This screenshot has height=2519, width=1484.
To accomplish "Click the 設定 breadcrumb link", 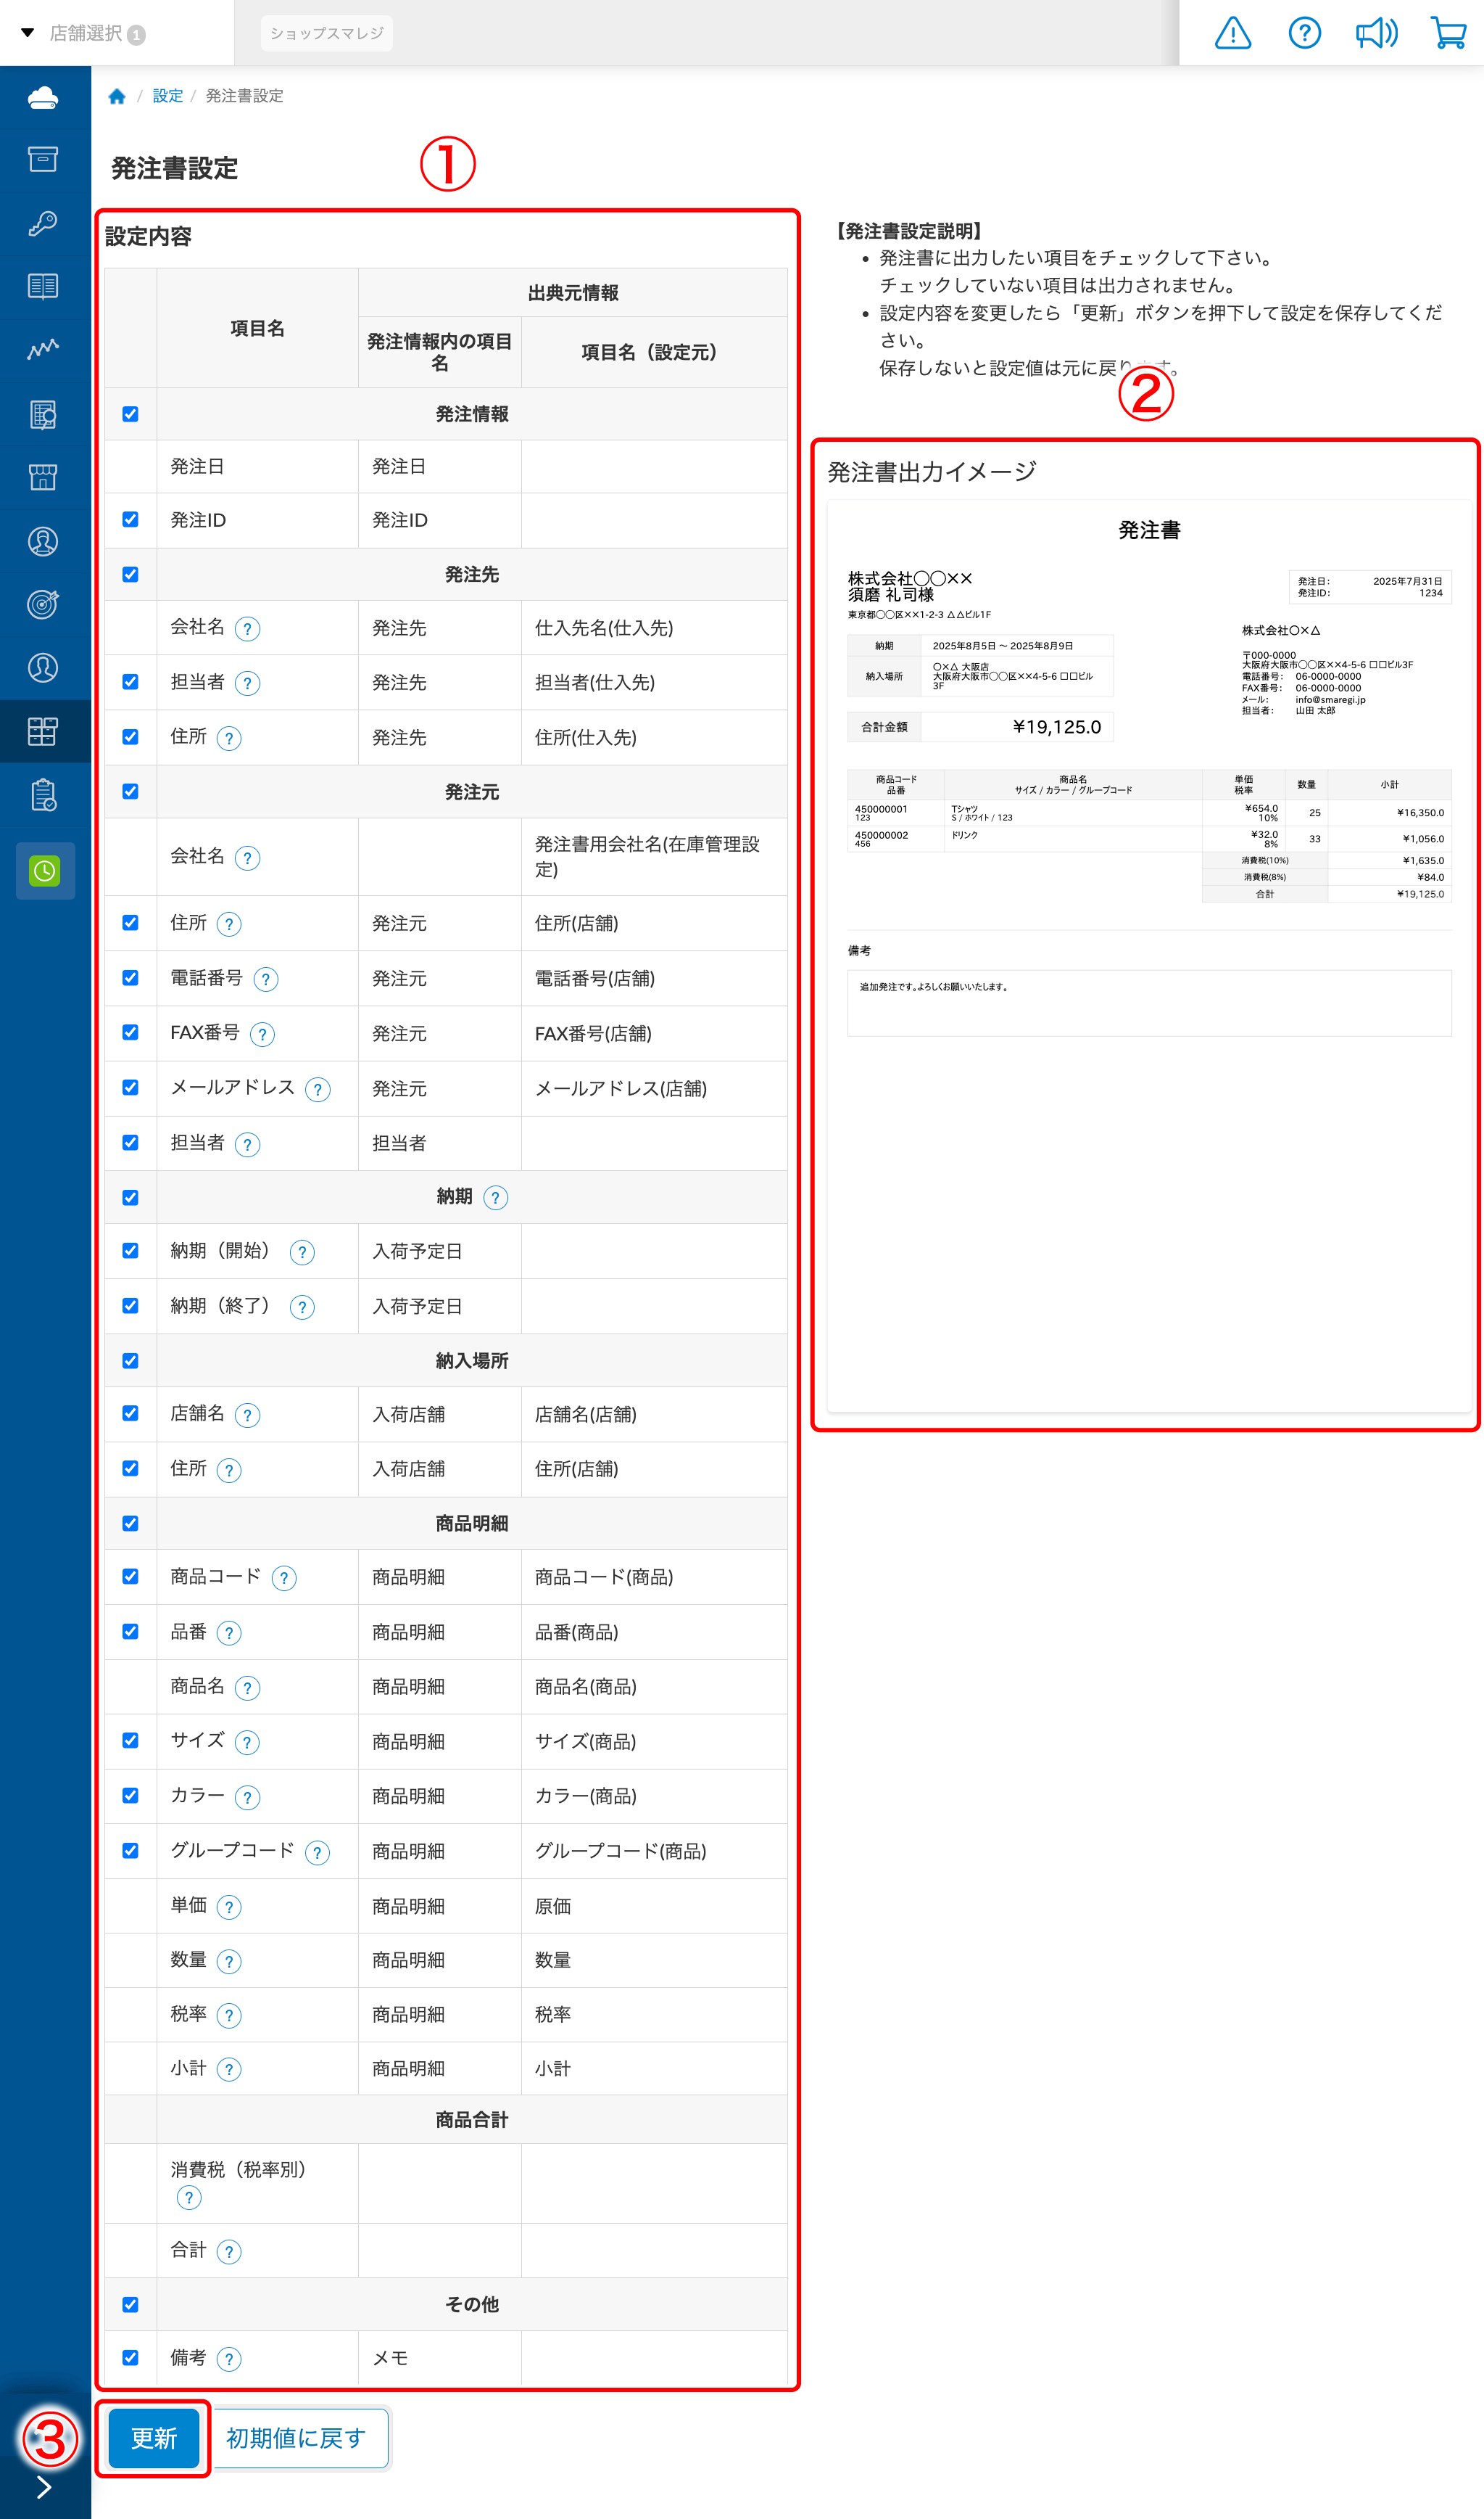I will (167, 95).
